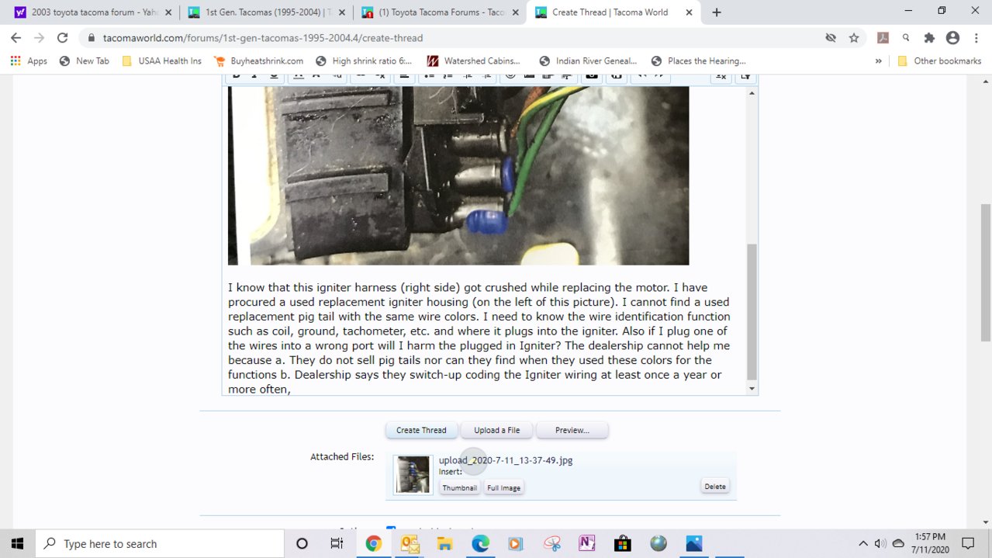Open the Indian River Geneal bookmark
Viewport: 992px width, 558px height.
coord(588,61)
